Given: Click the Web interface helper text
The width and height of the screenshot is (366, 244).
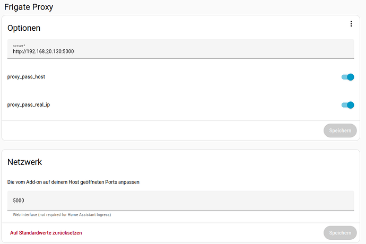Looking at the screenshot, I should (62, 215).
